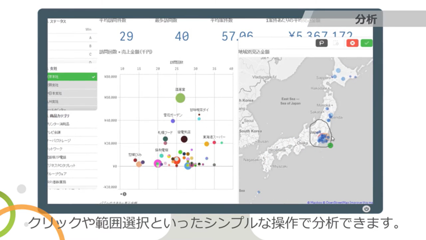Select ネットワーク product category
This screenshot has height=240, width=426.
click(72, 149)
